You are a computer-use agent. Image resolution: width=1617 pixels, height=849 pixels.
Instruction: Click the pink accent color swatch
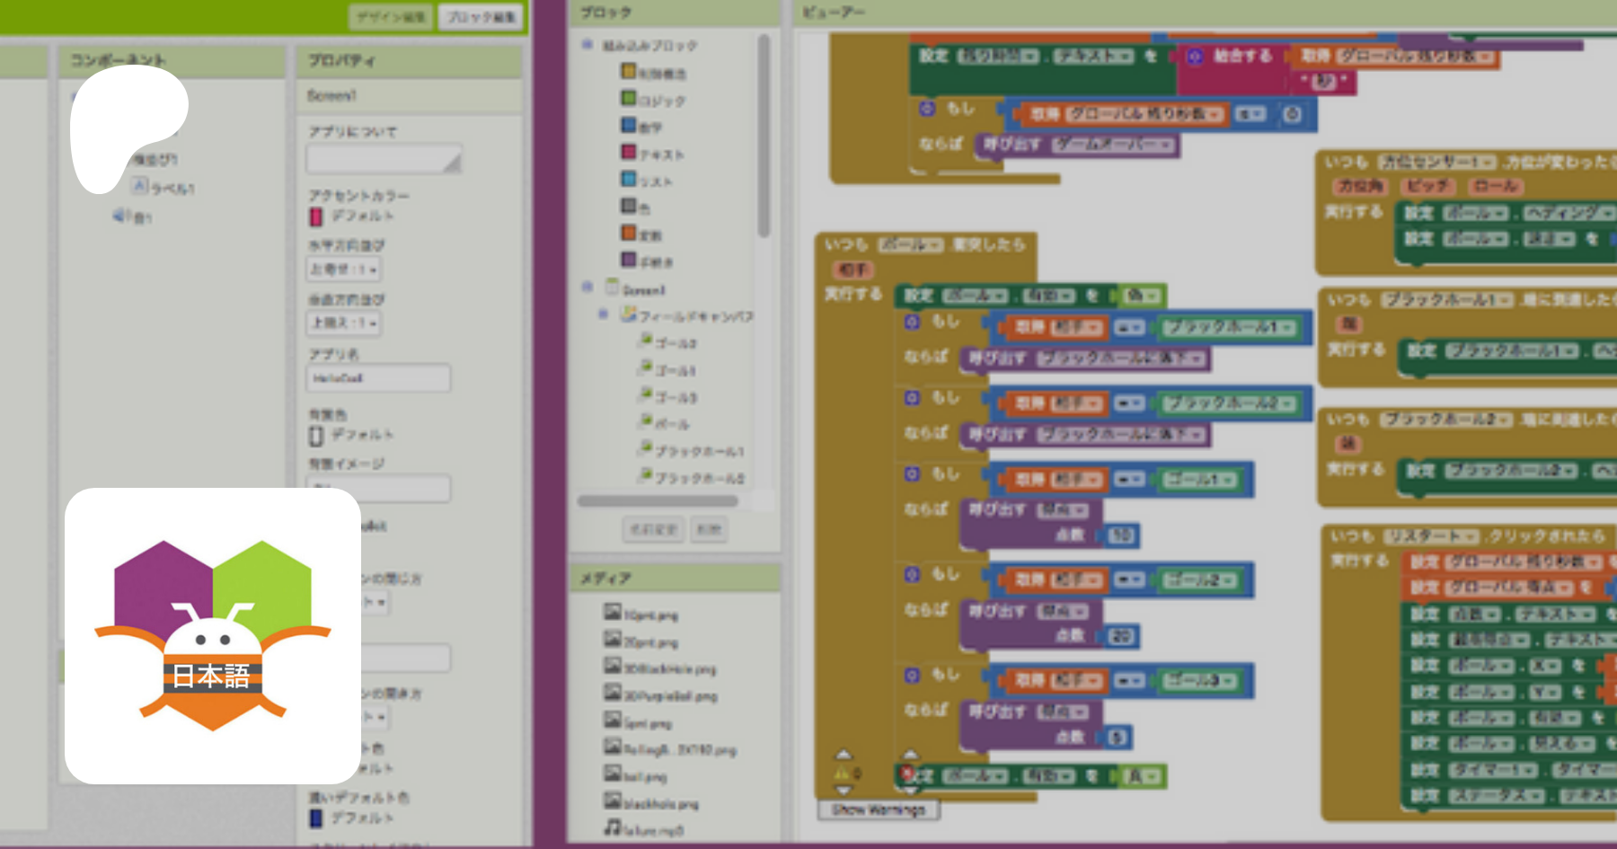(316, 217)
